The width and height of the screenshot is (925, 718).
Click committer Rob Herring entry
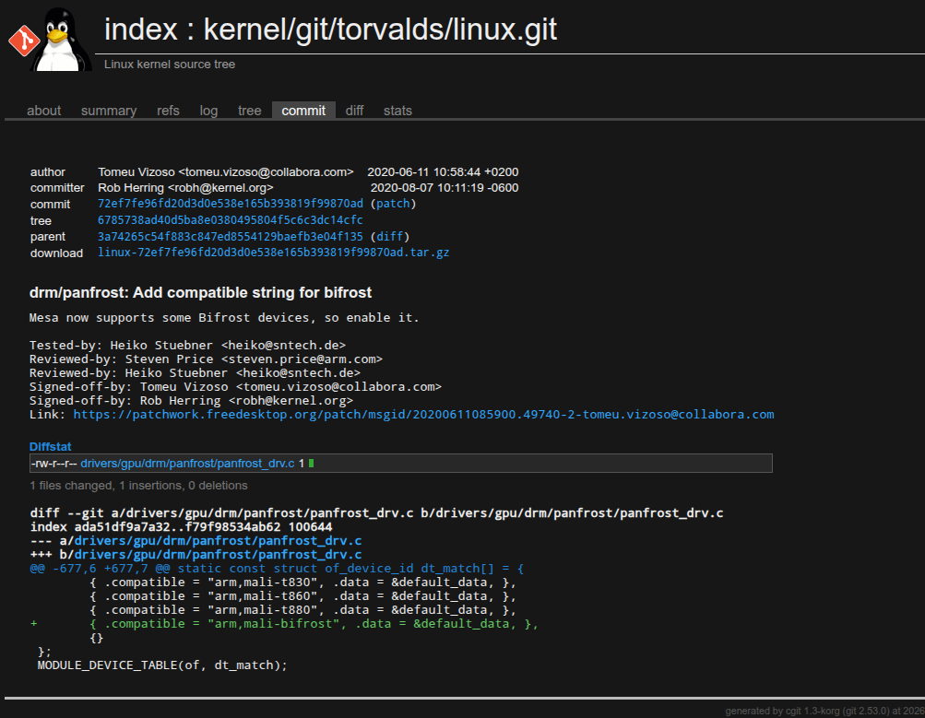click(x=185, y=188)
